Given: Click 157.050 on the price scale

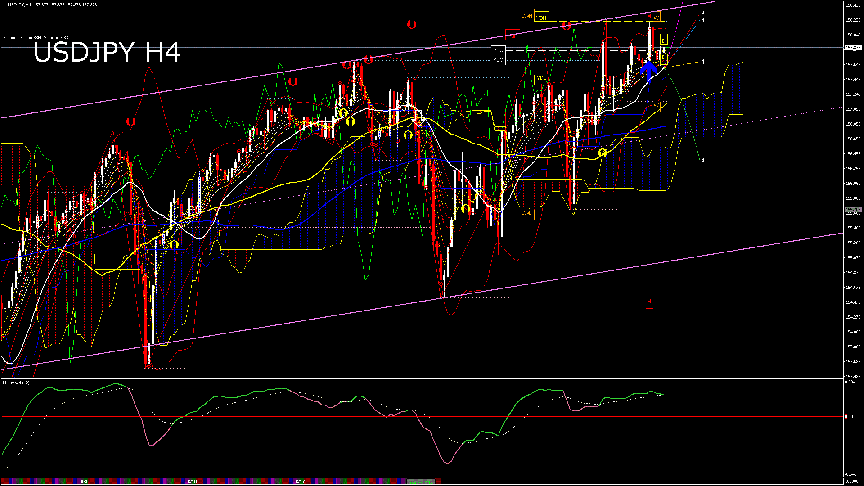Looking at the screenshot, I should tap(854, 109).
